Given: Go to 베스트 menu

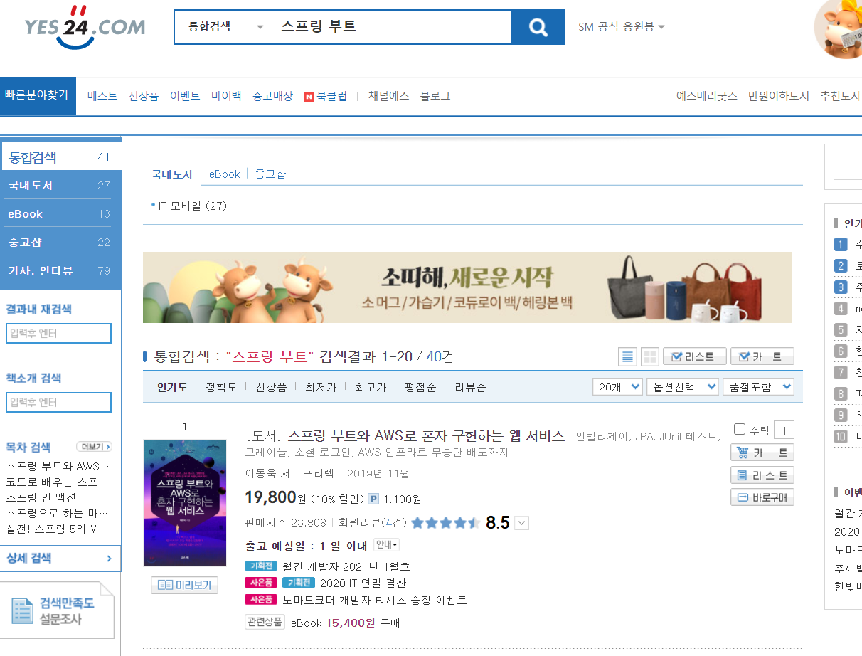Looking at the screenshot, I should 102,96.
